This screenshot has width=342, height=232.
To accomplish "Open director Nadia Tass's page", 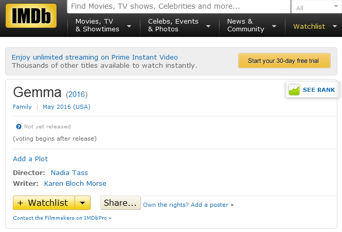I will pos(69,173).
